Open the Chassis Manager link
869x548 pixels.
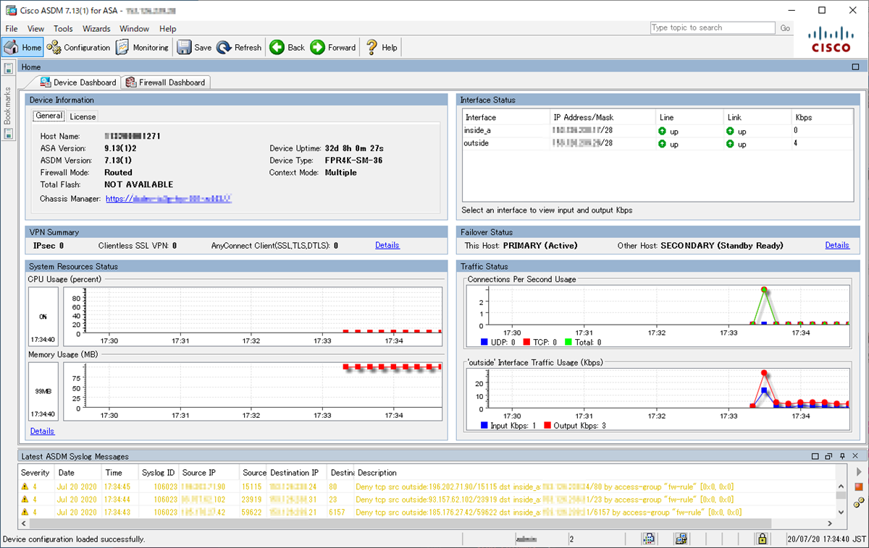168,199
